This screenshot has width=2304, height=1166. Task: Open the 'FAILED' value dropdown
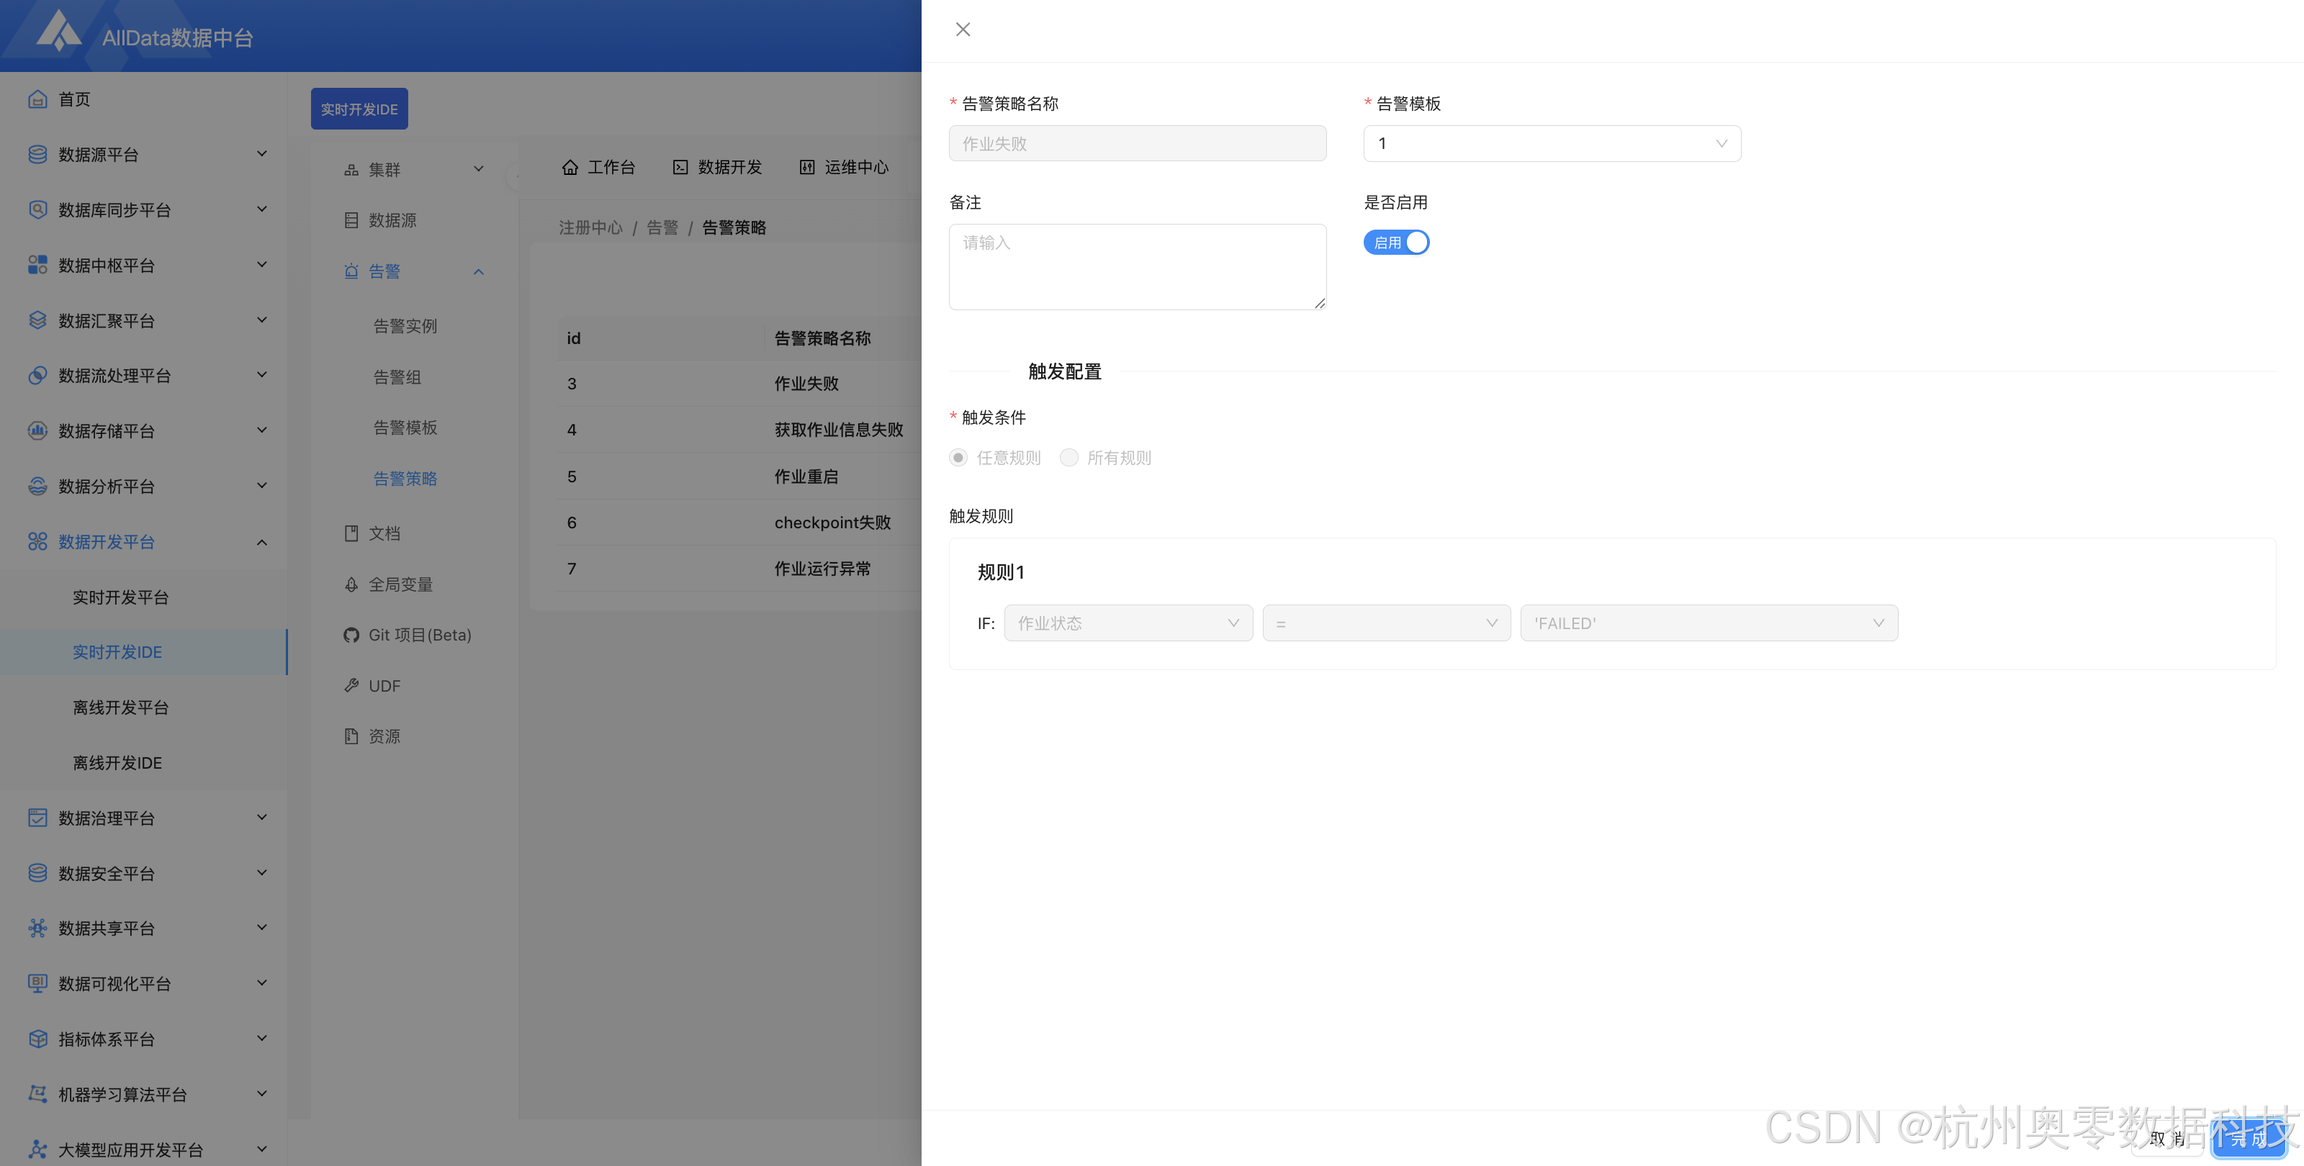point(1709,623)
